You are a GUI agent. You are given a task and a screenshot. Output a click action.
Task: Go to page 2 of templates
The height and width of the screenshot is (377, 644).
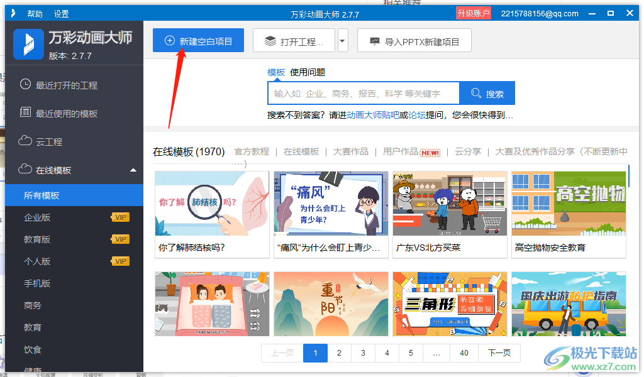[339, 352]
